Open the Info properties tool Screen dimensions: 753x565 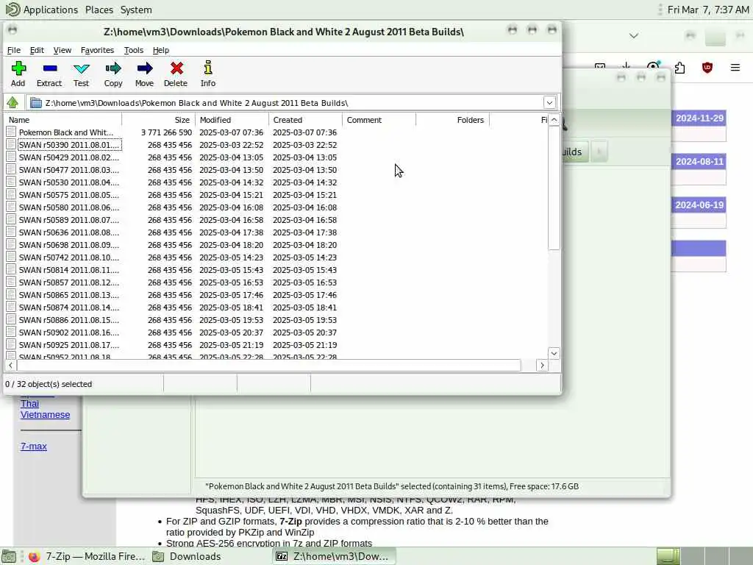pyautogui.click(x=208, y=68)
